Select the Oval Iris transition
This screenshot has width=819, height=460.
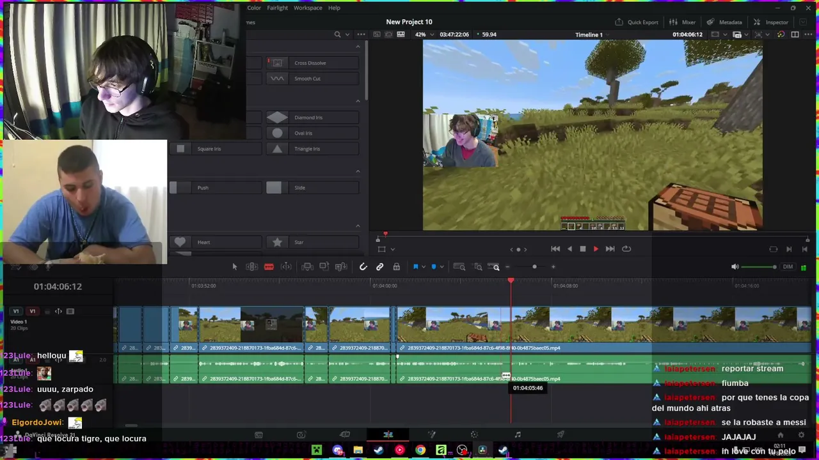coord(312,133)
